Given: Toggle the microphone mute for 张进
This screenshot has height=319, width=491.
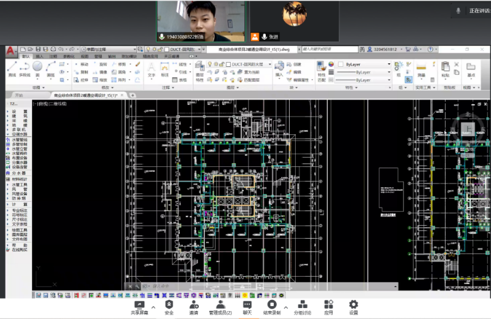Looking at the screenshot, I should 265,36.
